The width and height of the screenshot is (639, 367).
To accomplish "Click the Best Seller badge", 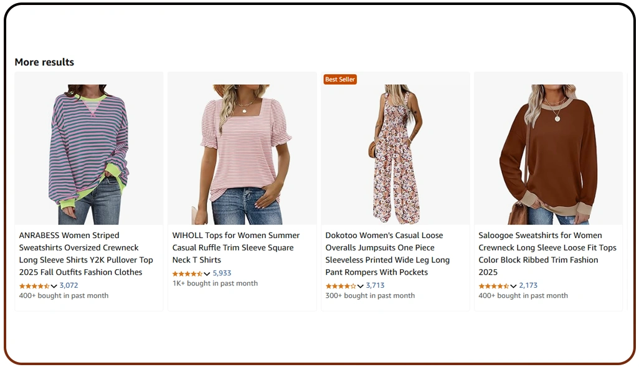I will (340, 79).
